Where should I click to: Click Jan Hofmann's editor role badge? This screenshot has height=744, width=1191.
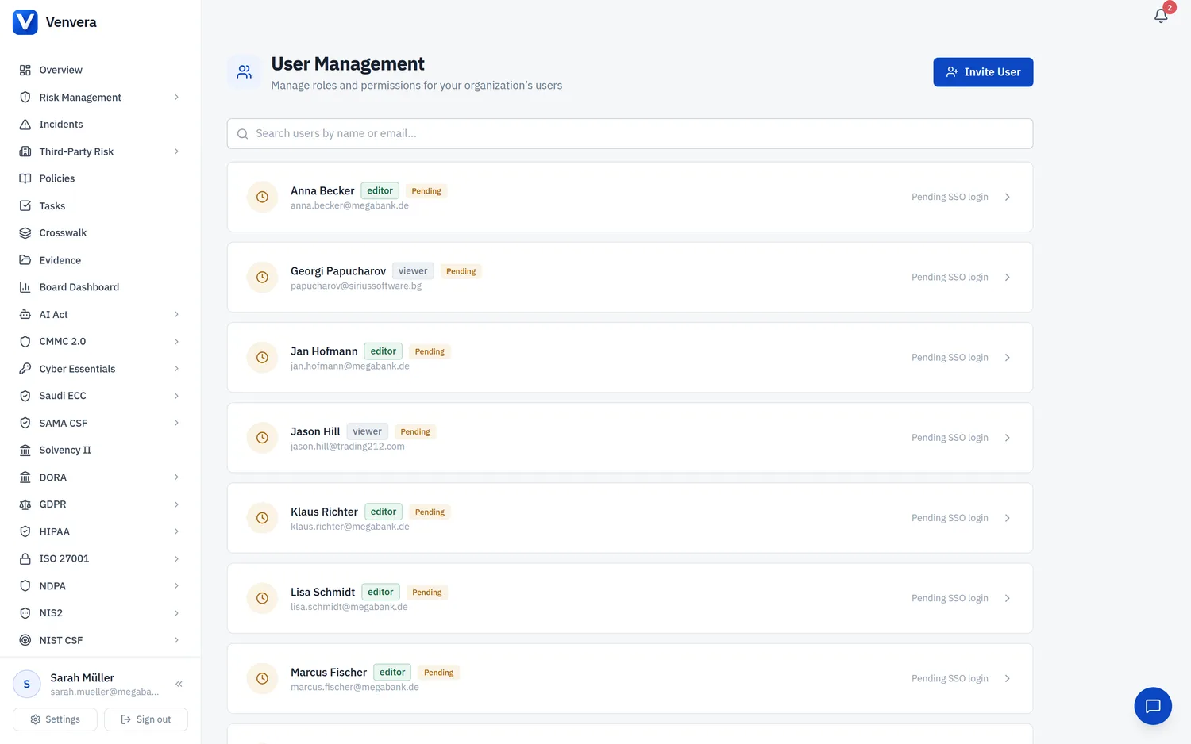[x=383, y=351]
